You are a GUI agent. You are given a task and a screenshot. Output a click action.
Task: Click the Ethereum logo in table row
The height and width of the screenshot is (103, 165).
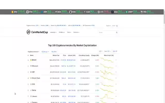[x=31, y=66]
